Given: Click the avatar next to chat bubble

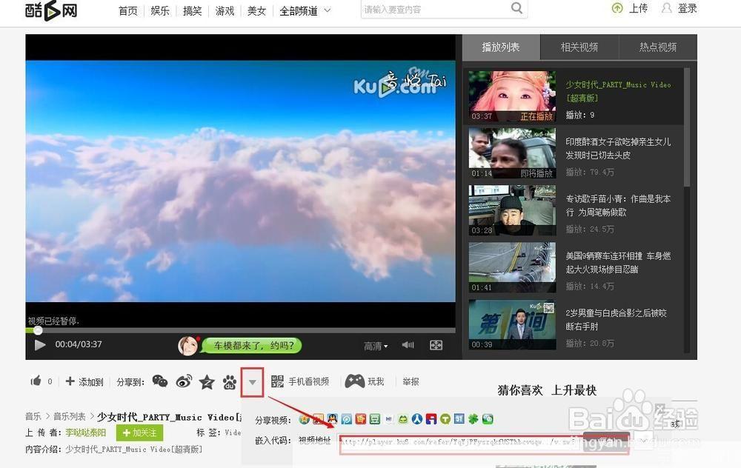Looking at the screenshot, I should click(x=187, y=346).
